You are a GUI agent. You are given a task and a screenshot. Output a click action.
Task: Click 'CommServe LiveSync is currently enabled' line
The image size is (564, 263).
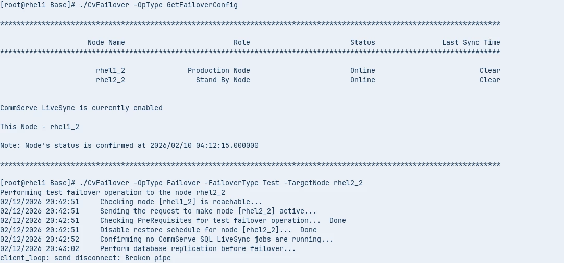pyautogui.click(x=81, y=108)
